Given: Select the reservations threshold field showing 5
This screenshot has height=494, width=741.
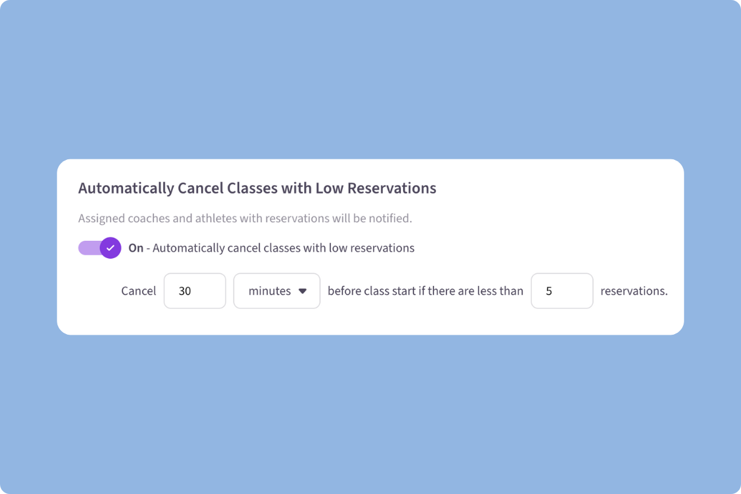Looking at the screenshot, I should 562,291.
